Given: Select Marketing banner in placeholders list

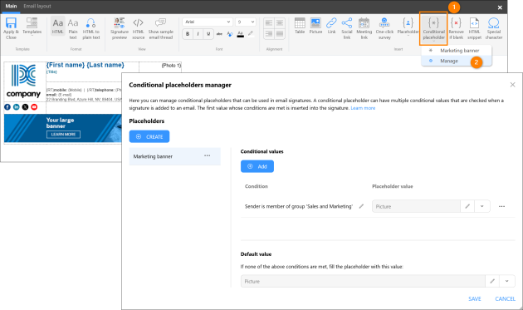Looking at the screenshot, I should (175, 156).
